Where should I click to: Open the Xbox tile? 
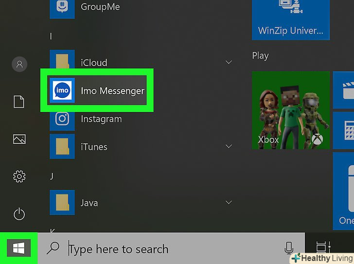coord(291,110)
